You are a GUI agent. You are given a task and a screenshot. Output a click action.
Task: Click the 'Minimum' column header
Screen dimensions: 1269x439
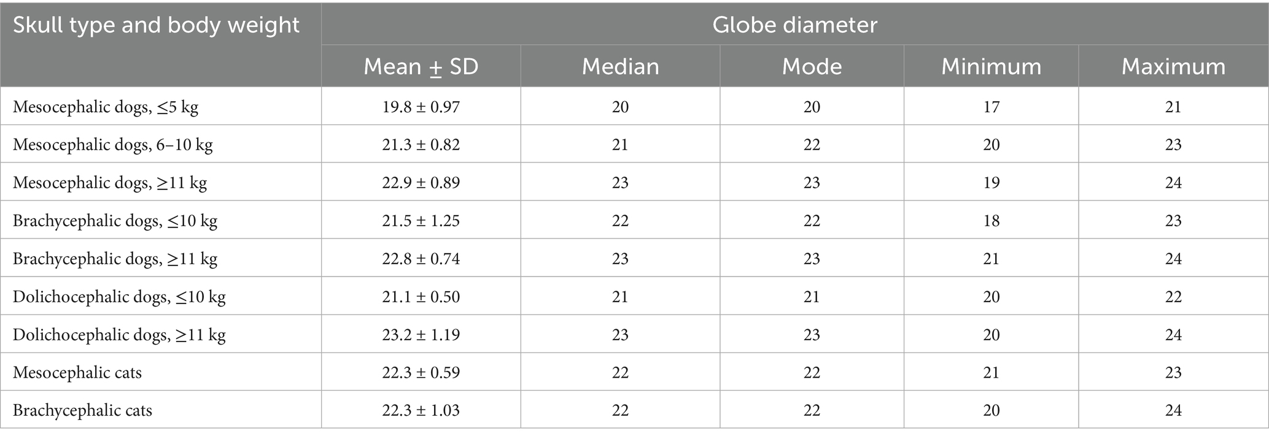[x=991, y=66]
